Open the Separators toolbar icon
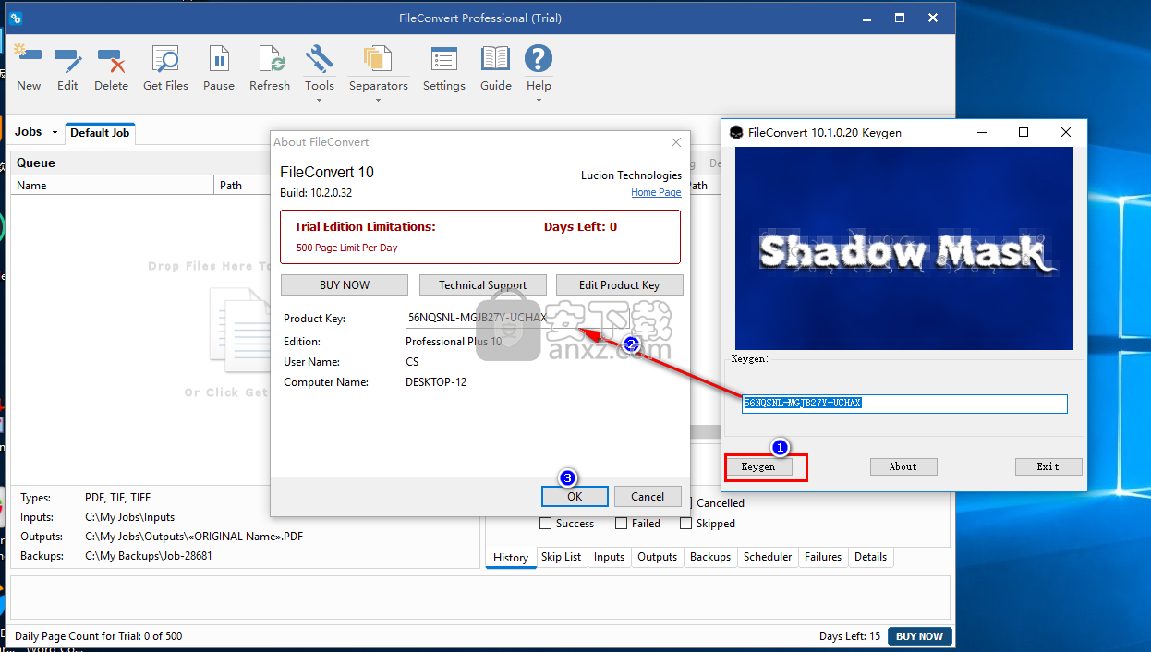1151x652 pixels. point(378,58)
